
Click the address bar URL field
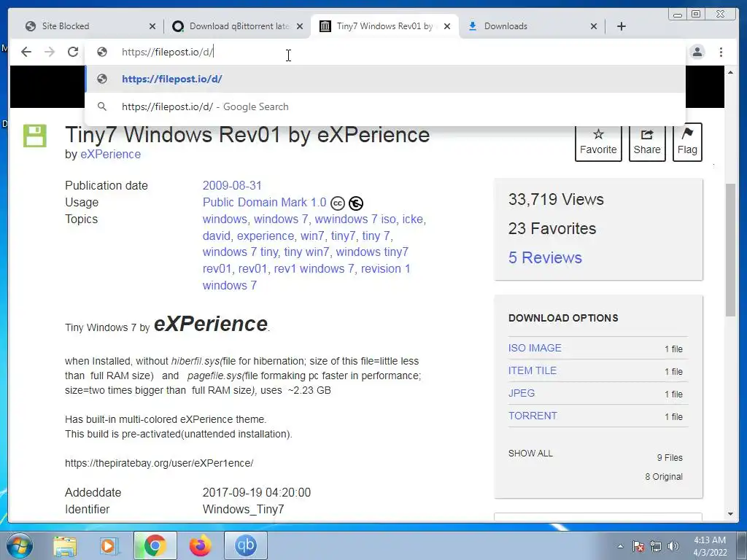tap(386, 52)
